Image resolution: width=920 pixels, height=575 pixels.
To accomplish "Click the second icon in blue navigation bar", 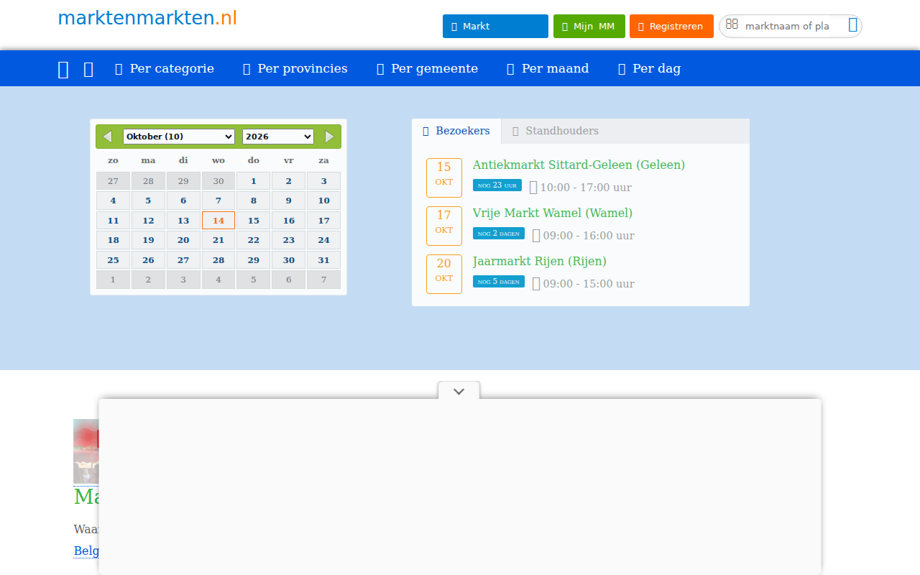I will point(88,69).
